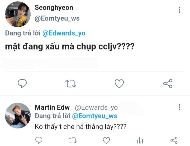Share Seonghyeon's tweet
This screenshot has width=190, height=146.
click(x=168, y=84)
